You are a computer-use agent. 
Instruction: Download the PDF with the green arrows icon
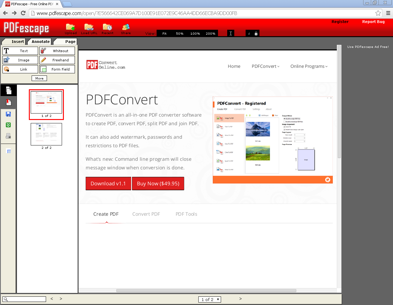(x=8, y=125)
